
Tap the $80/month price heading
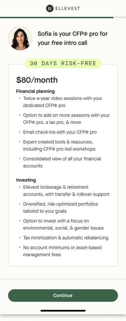[37, 80]
